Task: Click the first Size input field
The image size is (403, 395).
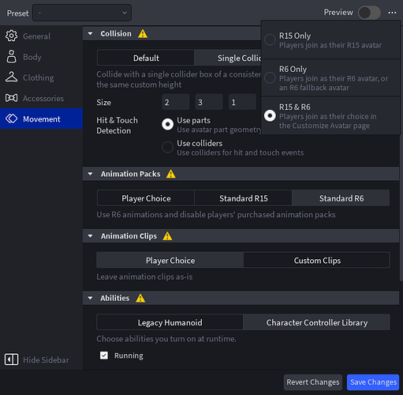Action: point(176,102)
